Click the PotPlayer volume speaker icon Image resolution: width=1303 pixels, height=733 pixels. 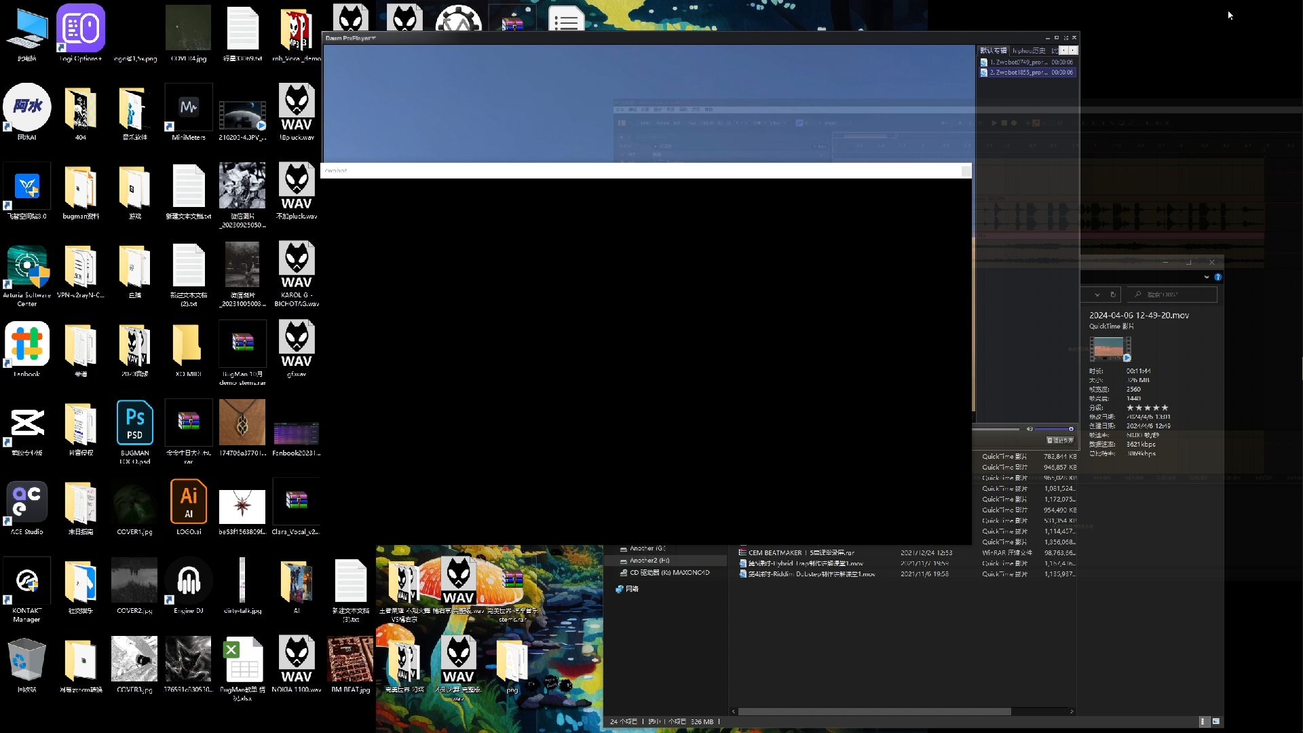1030,429
